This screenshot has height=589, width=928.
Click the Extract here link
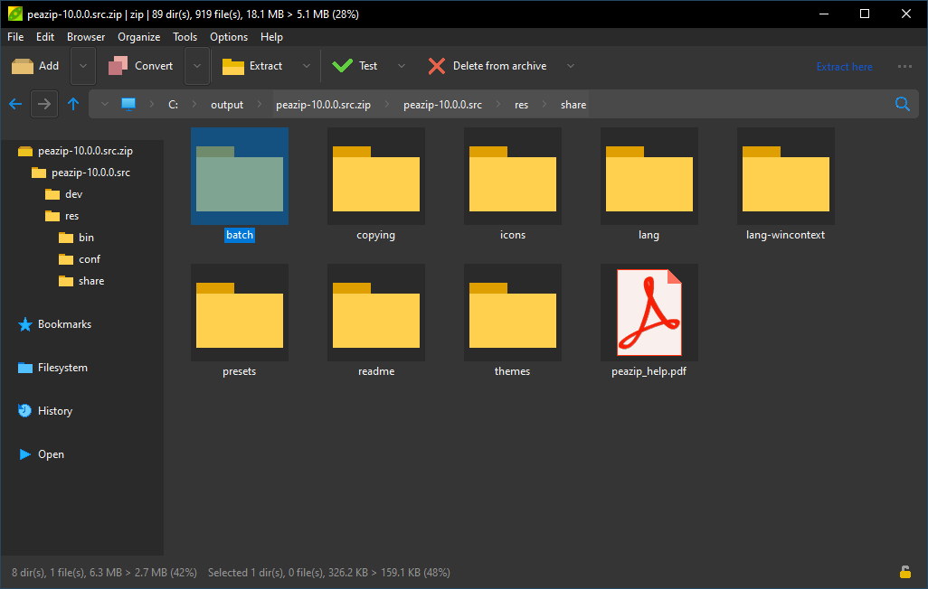[844, 66]
